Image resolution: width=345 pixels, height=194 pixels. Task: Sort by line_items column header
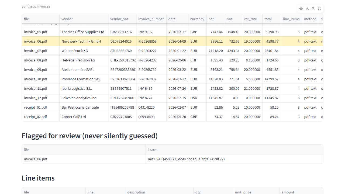pos(291,19)
